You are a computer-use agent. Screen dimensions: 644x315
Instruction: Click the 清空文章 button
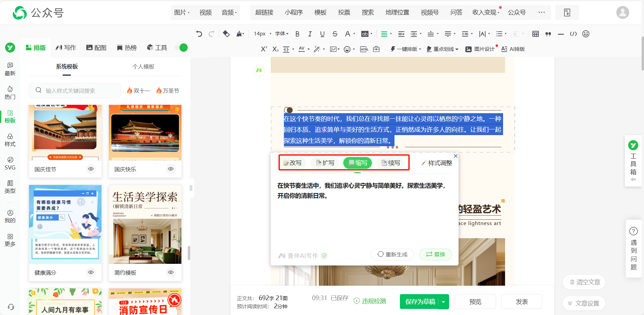point(584,282)
